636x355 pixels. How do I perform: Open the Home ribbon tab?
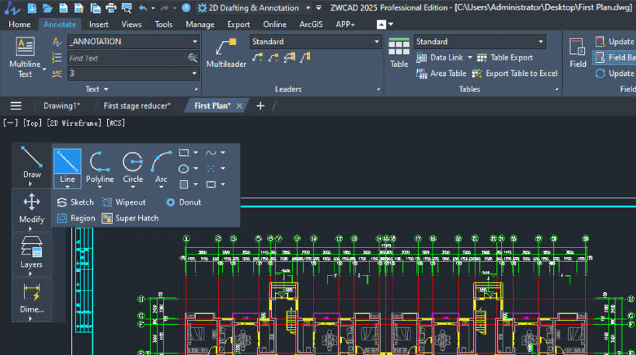[20, 24]
